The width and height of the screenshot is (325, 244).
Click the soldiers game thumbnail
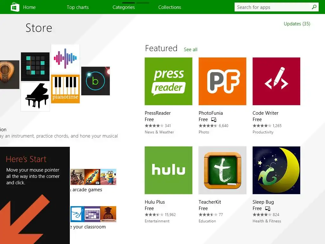pyautogui.click(x=77, y=177)
